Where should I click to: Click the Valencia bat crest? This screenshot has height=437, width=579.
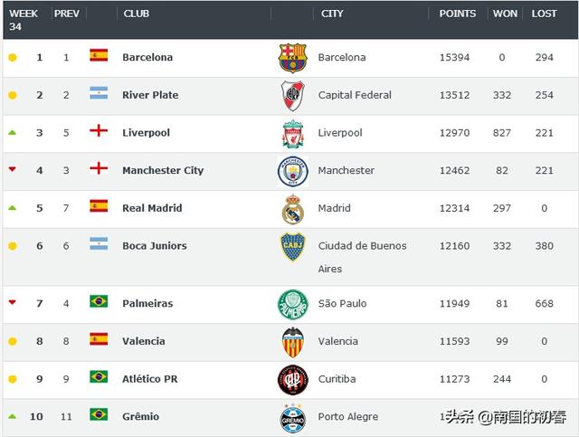[x=293, y=342]
